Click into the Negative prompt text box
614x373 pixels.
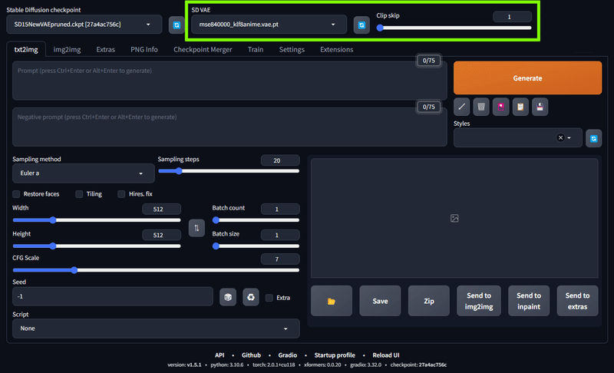click(x=229, y=127)
